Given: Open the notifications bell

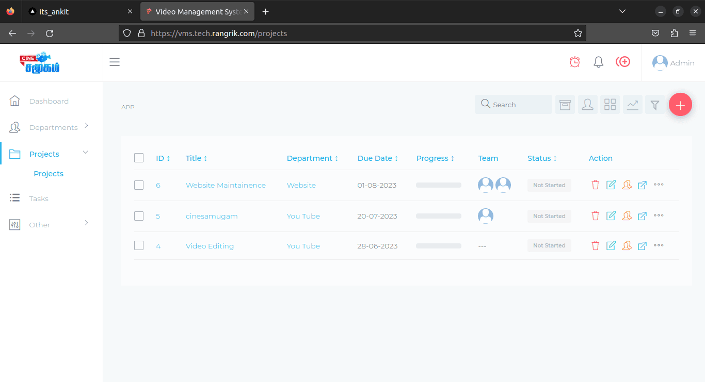Looking at the screenshot, I should point(598,62).
